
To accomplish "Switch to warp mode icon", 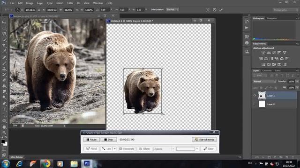I will click(208, 10).
